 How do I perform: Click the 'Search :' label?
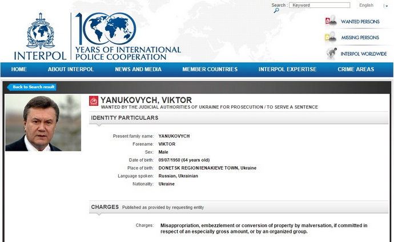[279, 5]
